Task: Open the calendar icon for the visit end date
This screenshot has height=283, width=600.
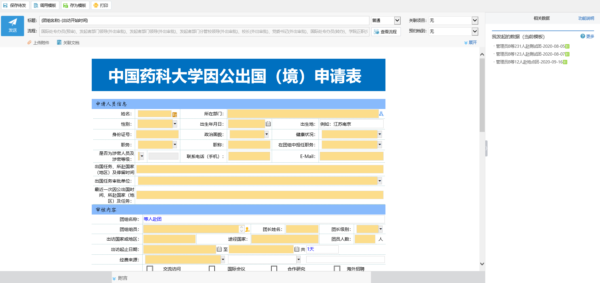Action: point(297,249)
